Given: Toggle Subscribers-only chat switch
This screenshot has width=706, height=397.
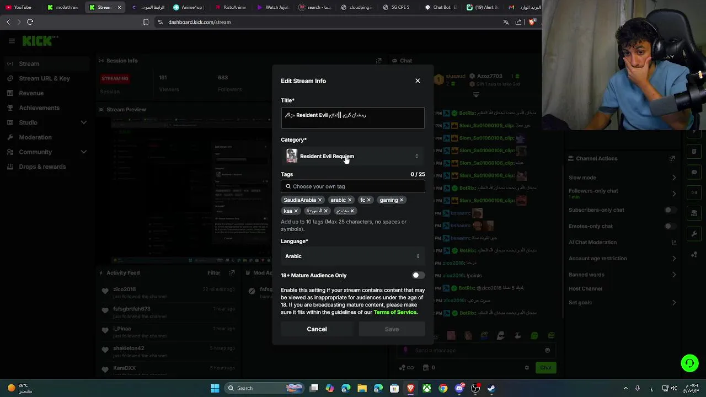Looking at the screenshot, I should click(670, 210).
